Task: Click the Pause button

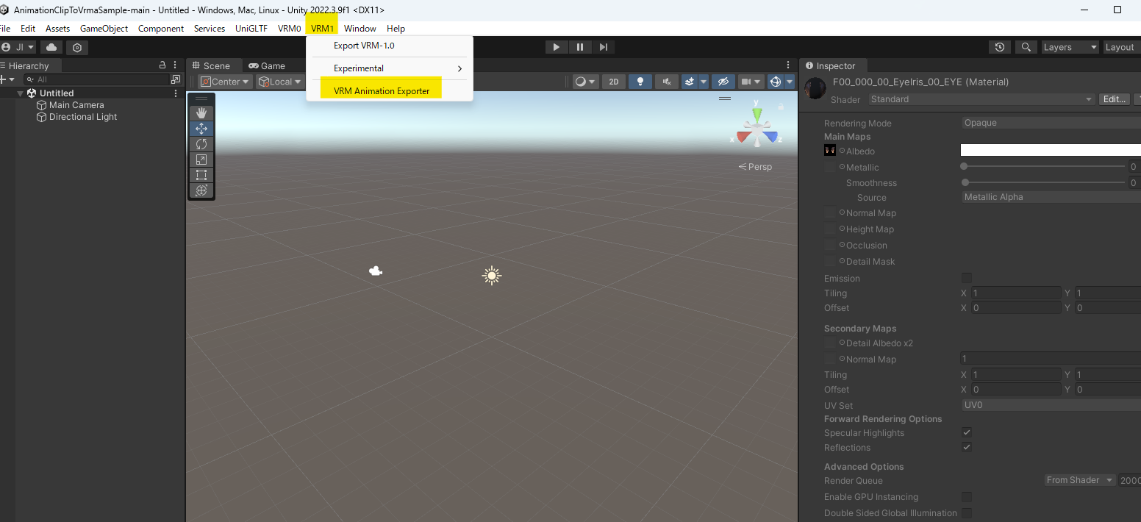Action: [x=580, y=47]
